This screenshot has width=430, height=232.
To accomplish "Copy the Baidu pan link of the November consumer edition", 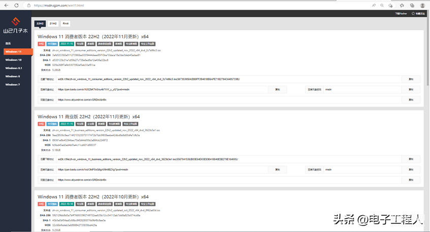I will [x=278, y=89].
